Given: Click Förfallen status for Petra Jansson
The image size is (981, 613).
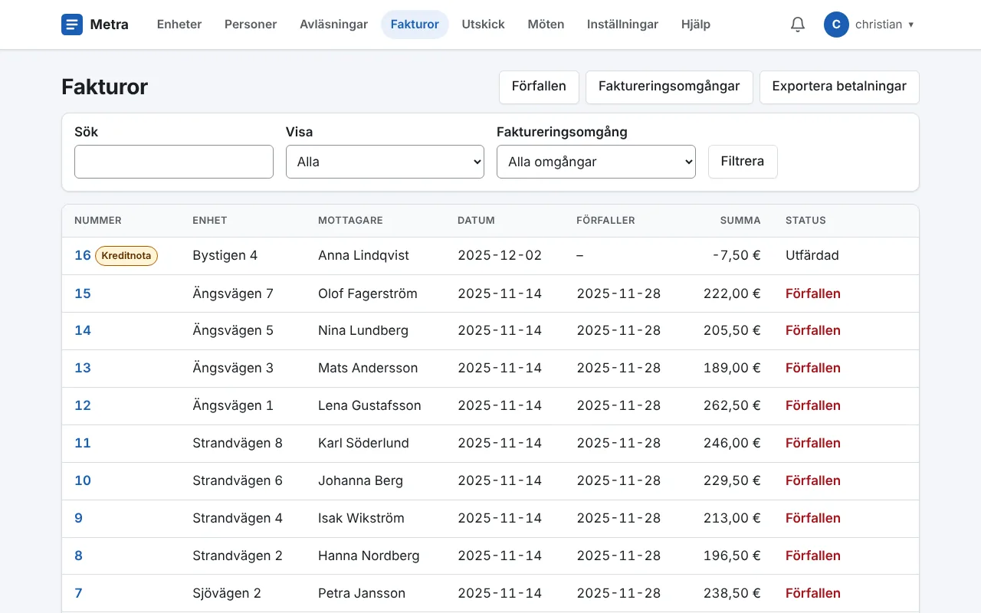Looking at the screenshot, I should tap(813, 593).
